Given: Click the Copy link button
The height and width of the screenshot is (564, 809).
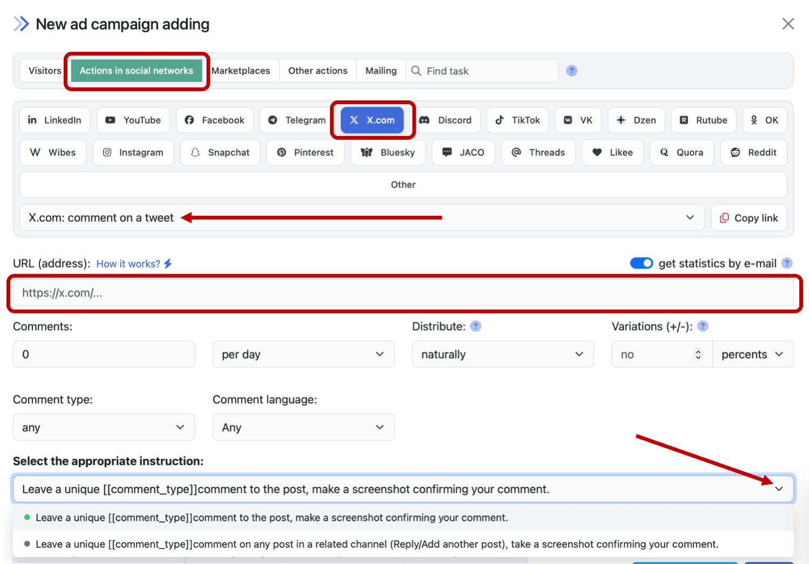Looking at the screenshot, I should tap(749, 218).
